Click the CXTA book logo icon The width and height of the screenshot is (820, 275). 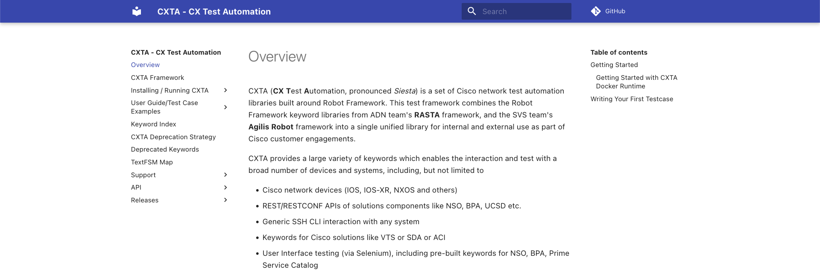point(137,12)
